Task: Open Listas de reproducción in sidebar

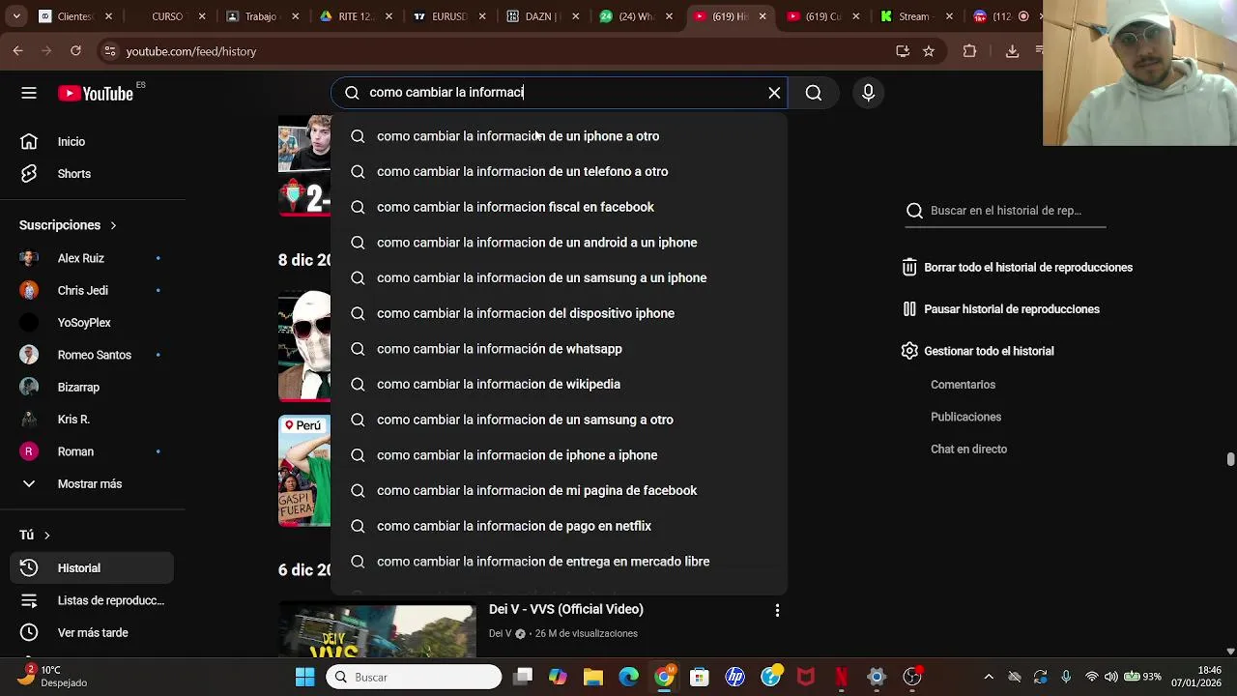Action: [93, 600]
